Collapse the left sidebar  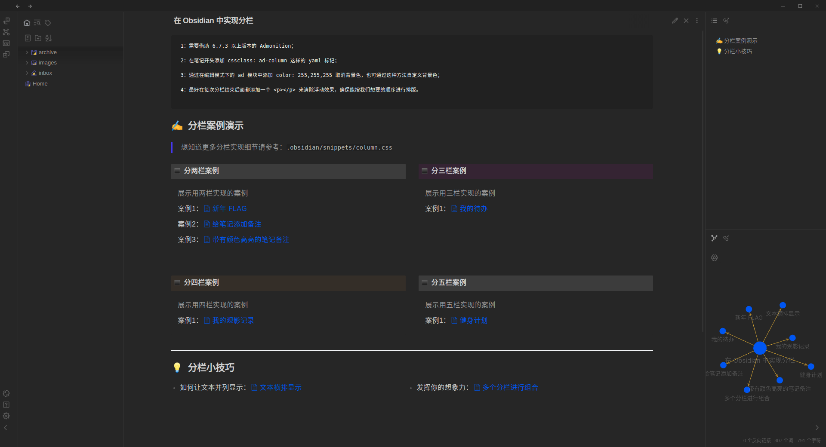pyautogui.click(x=6, y=428)
